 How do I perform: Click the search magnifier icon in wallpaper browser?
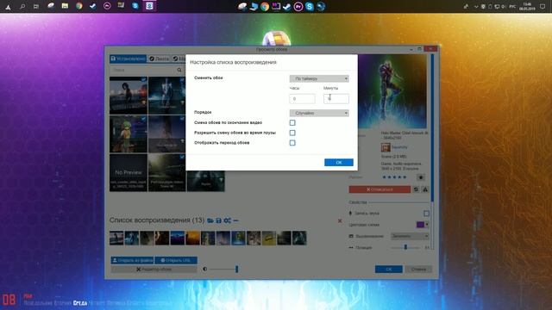coord(179,70)
